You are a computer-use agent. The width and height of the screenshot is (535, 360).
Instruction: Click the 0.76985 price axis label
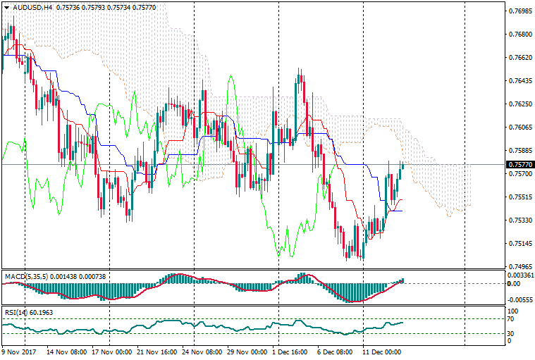pos(519,11)
